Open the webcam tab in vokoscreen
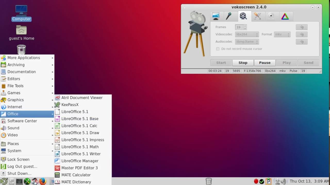The width and height of the screenshot is (330, 185). pos(271,16)
